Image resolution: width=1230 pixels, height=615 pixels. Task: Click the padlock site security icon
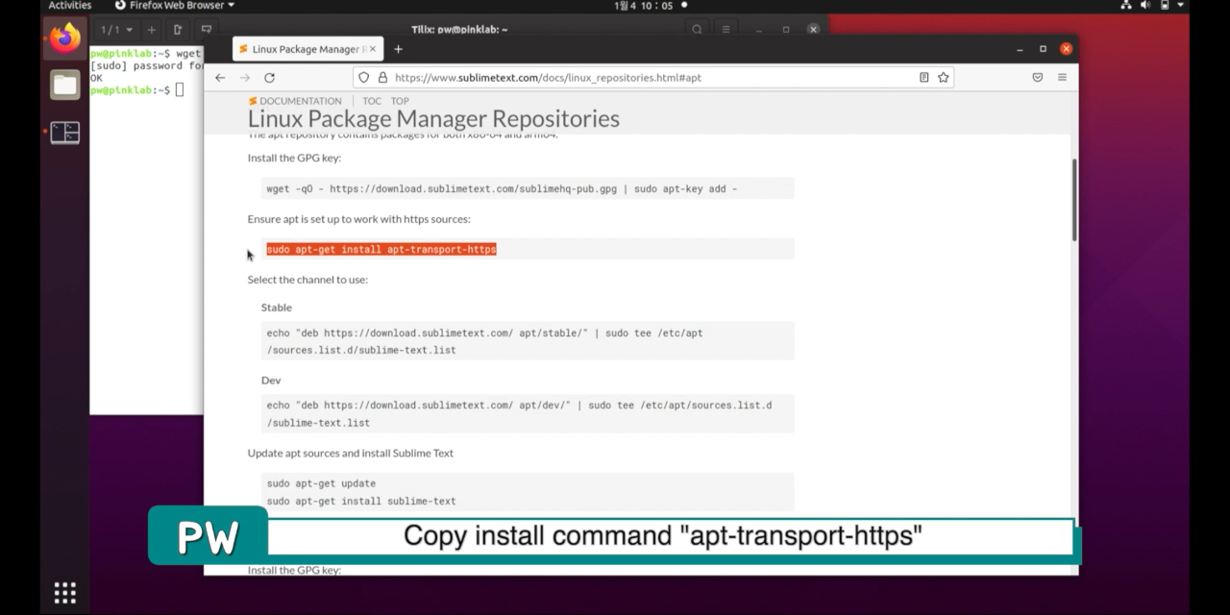coord(381,78)
